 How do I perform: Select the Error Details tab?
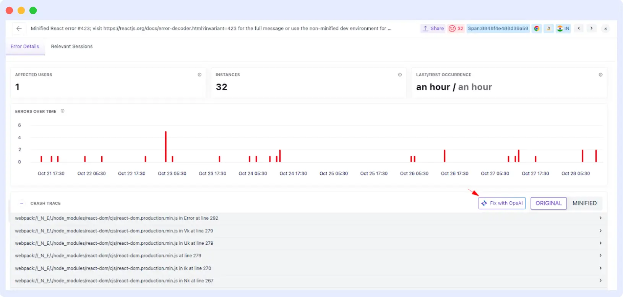coord(25,47)
